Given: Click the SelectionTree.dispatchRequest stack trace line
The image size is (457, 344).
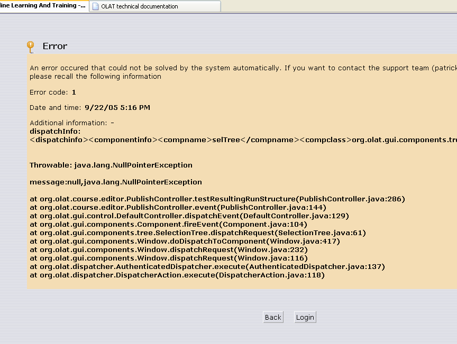Looking at the screenshot, I should pyautogui.click(x=198, y=233).
